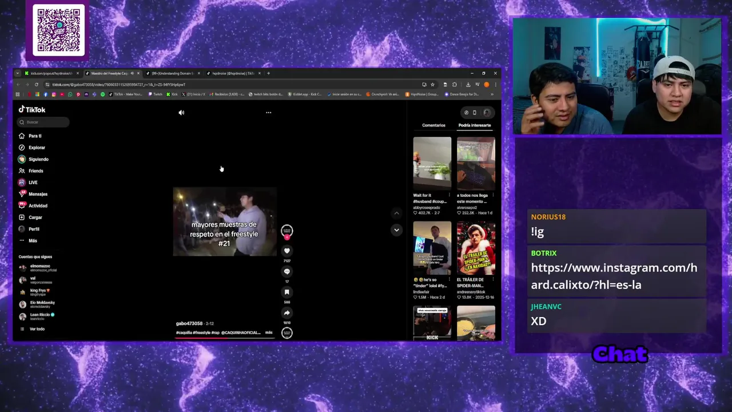Screen dimensions: 732x412
Task: Open options for "he's so tinder" video
Action: click(x=449, y=280)
